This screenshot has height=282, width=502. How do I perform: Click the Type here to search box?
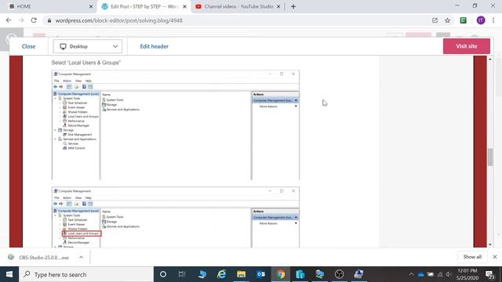point(86,274)
